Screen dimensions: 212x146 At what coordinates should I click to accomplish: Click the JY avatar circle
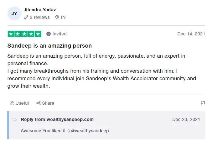tap(14, 13)
